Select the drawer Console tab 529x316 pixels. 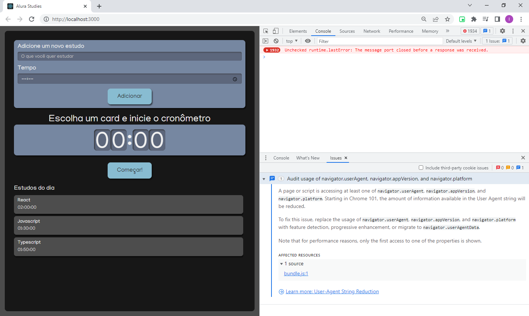click(281, 158)
